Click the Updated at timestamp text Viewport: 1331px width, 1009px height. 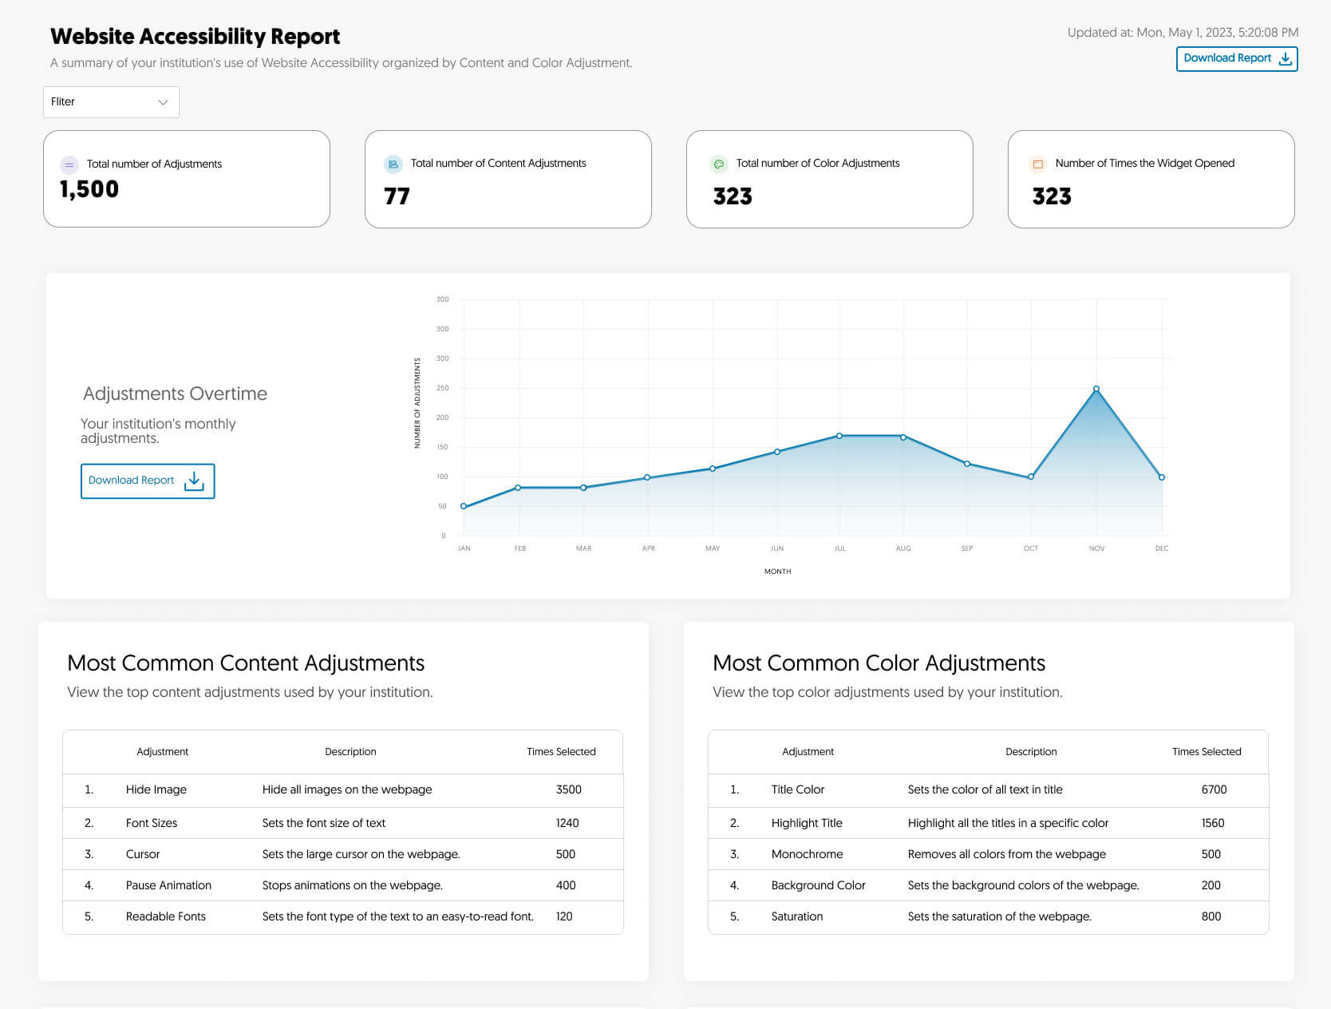pyautogui.click(x=1183, y=33)
